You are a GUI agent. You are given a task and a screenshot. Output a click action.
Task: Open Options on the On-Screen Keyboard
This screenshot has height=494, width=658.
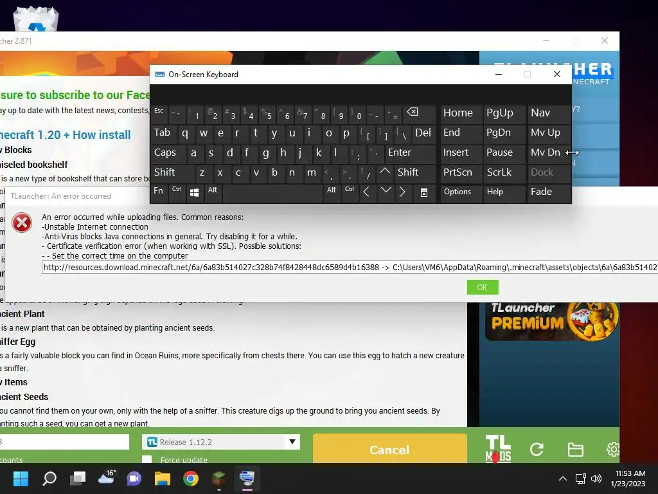coord(460,192)
